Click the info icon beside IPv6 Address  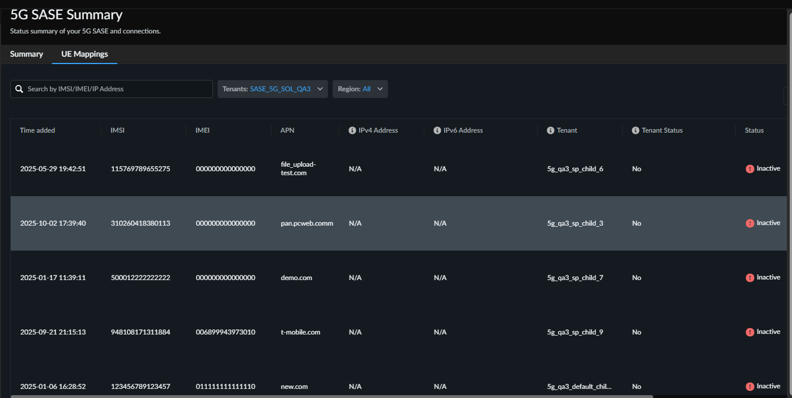click(437, 130)
